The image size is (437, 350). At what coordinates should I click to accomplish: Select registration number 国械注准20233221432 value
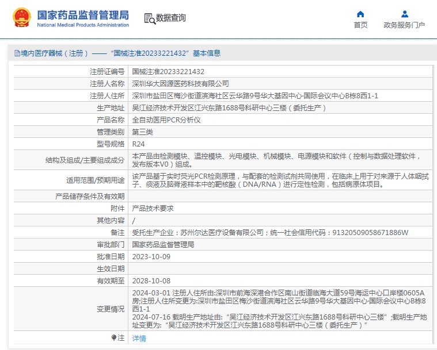168,72
